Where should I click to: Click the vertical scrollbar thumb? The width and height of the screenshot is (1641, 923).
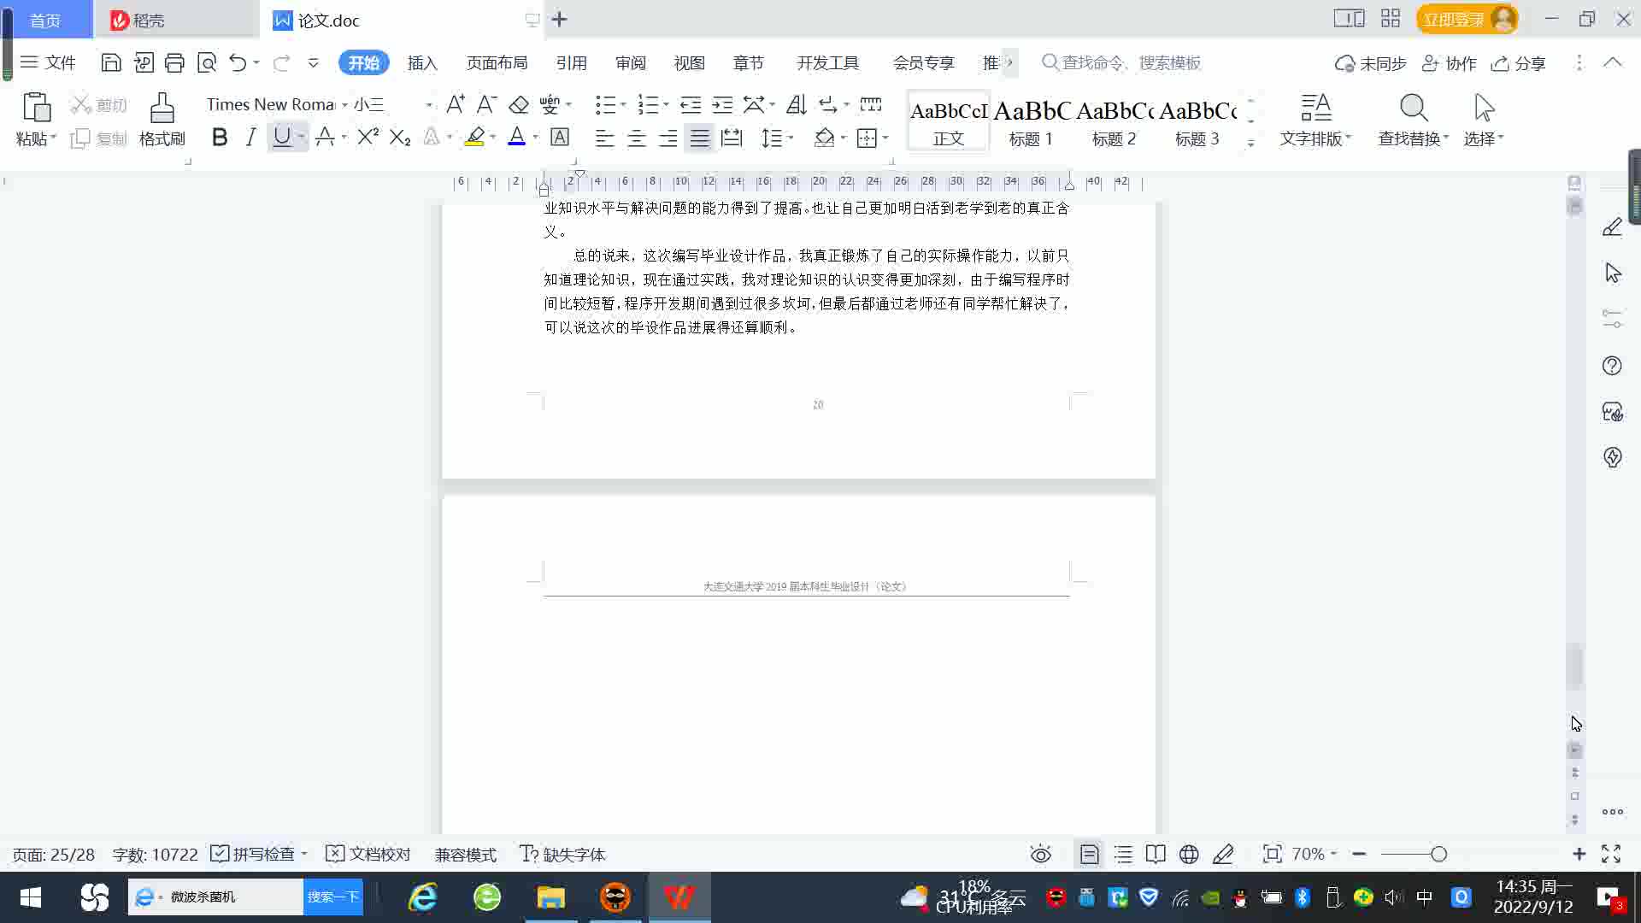coord(1574,665)
